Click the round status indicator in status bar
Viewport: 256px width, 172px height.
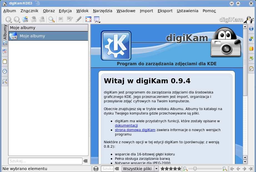pos(96,169)
